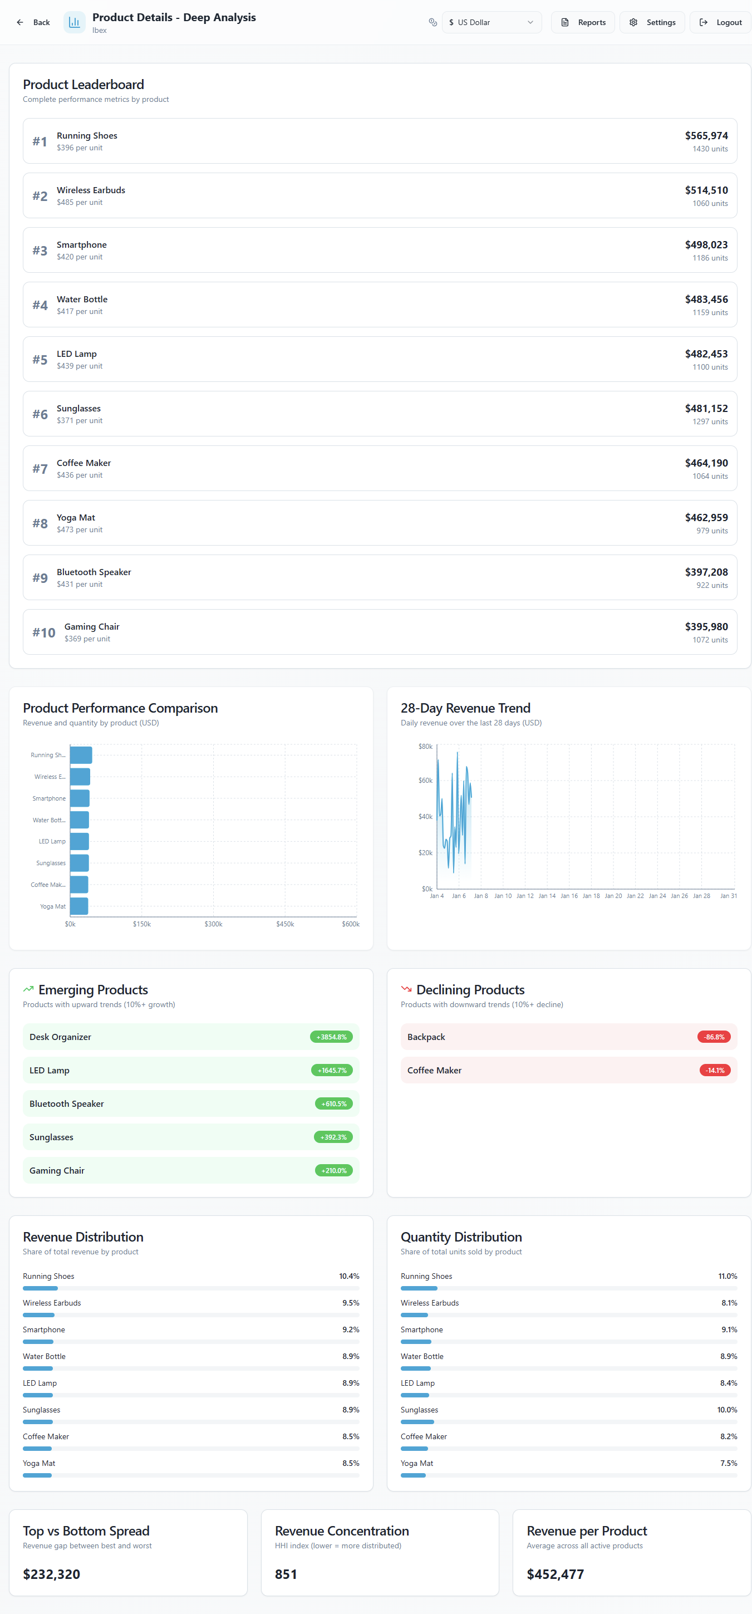Click the Declining Products downward trend icon

pyautogui.click(x=406, y=989)
